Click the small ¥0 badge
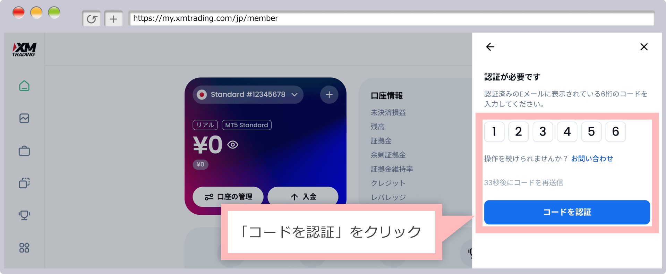 coord(200,164)
